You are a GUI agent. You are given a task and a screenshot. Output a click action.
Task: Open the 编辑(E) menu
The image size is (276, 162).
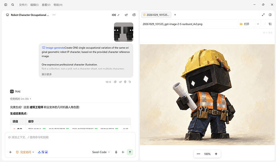(x=34, y=5)
